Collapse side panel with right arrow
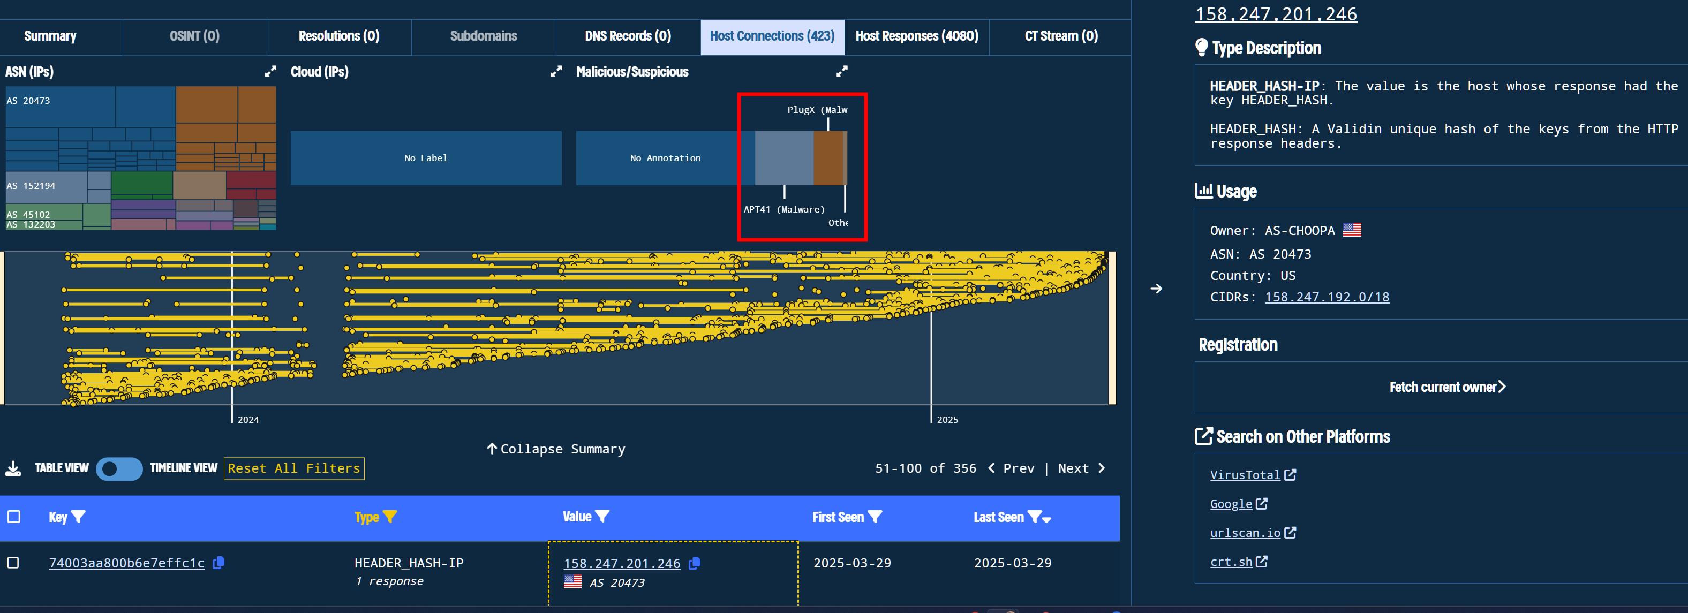The height and width of the screenshot is (613, 1688). pyautogui.click(x=1157, y=288)
